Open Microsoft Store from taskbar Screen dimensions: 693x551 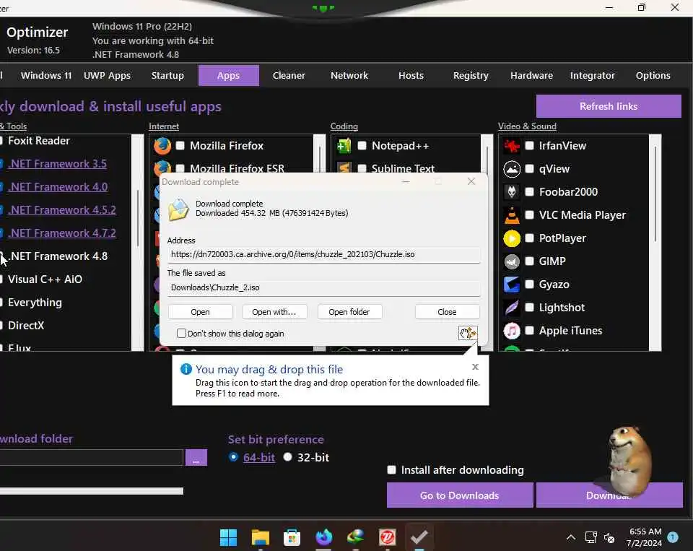click(292, 537)
